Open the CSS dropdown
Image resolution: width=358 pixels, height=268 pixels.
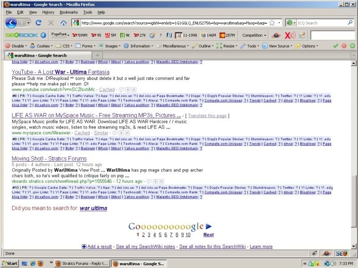point(64,46)
